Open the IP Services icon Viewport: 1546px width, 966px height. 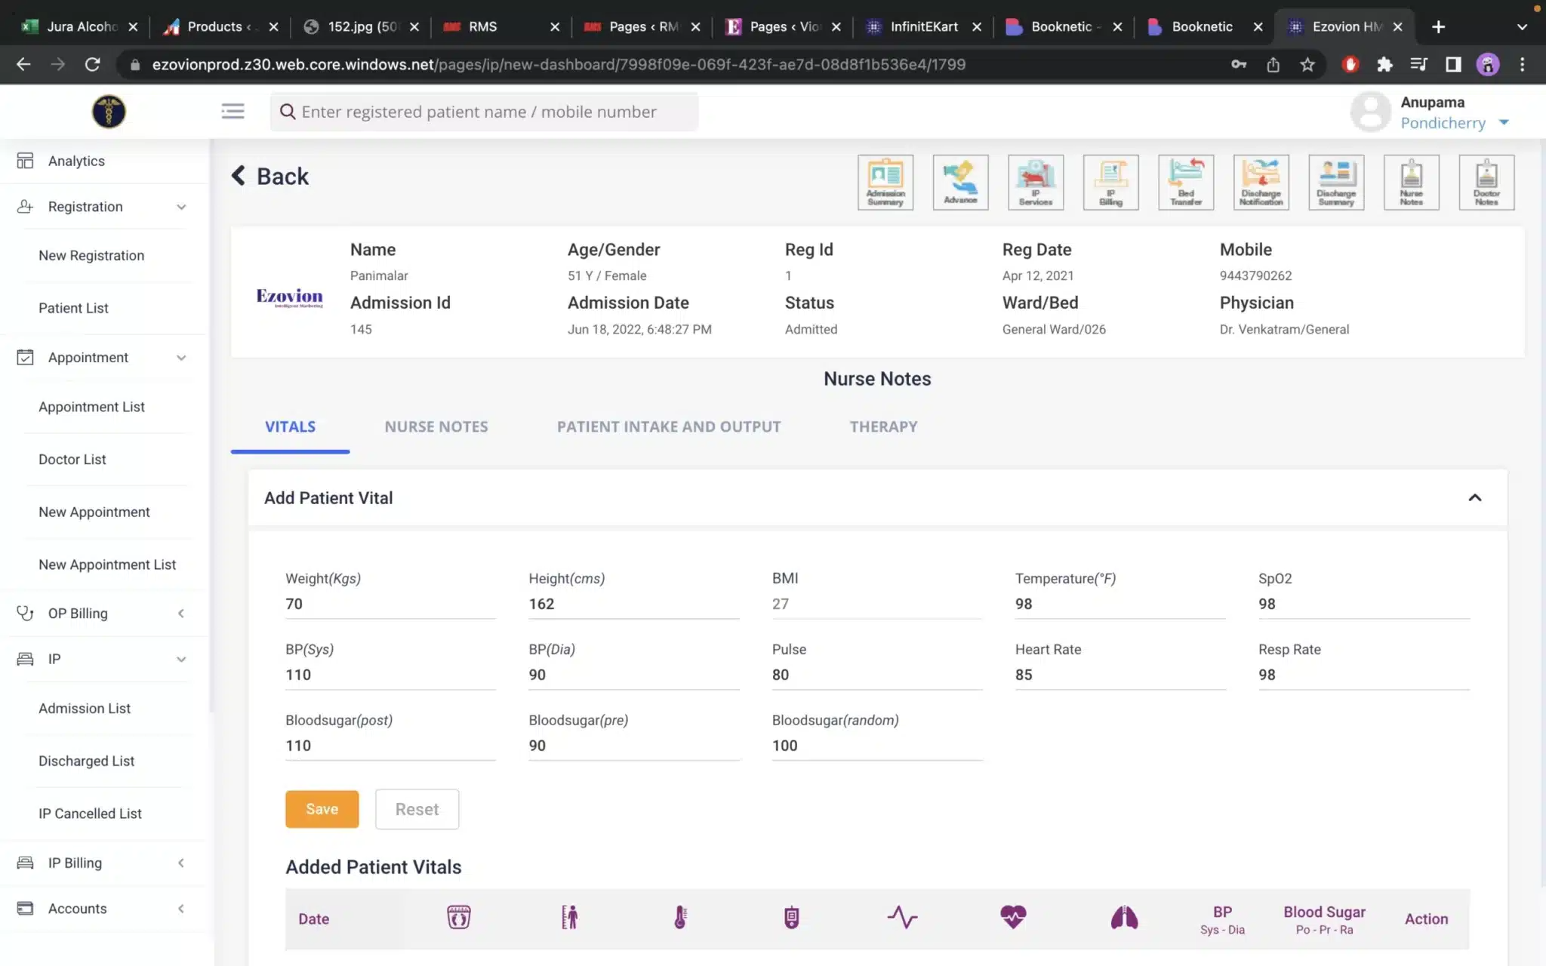point(1035,182)
